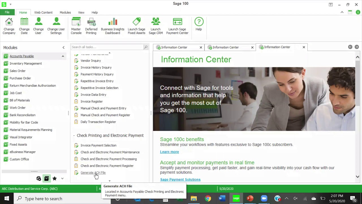Image resolution: width=362 pixels, height=204 pixels.
Task: Open the quick access toolbar dropdown
Action: 10,4
